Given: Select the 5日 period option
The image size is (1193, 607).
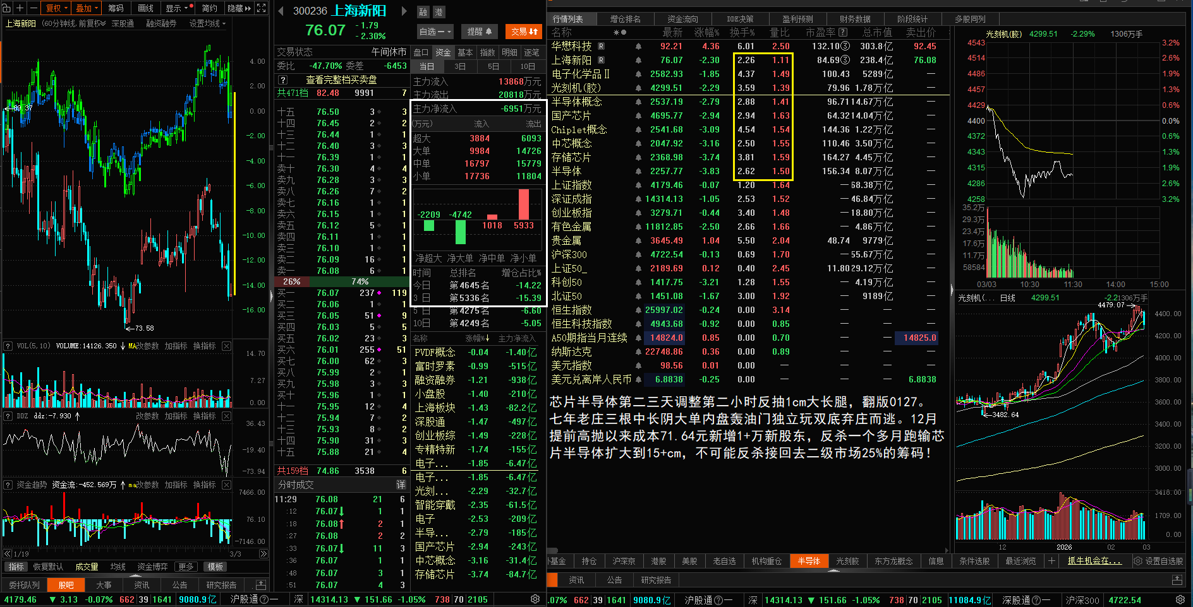Looking at the screenshot, I should pos(494,66).
